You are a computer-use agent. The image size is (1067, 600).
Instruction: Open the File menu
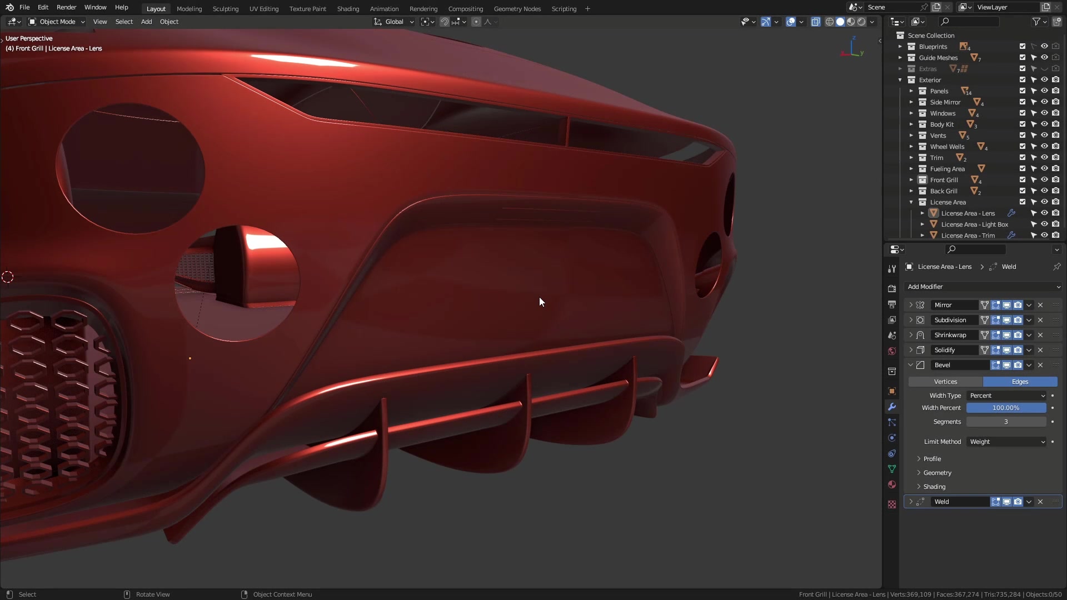coord(24,7)
